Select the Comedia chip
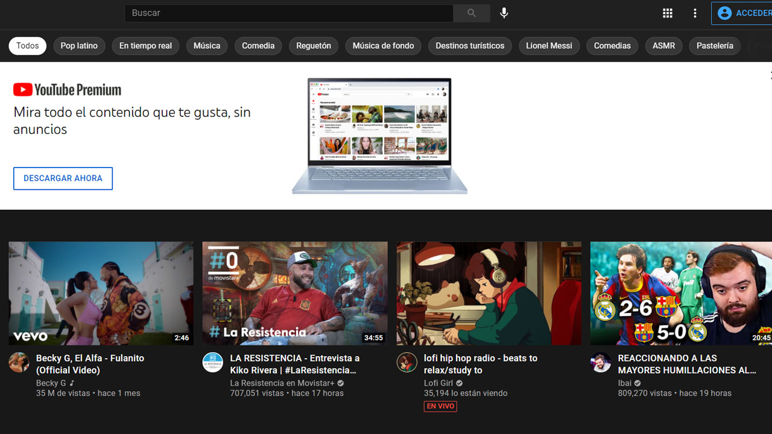This screenshot has width=772, height=434. (x=258, y=46)
